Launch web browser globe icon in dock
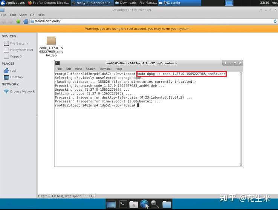278x210 pixels. pos(144,204)
